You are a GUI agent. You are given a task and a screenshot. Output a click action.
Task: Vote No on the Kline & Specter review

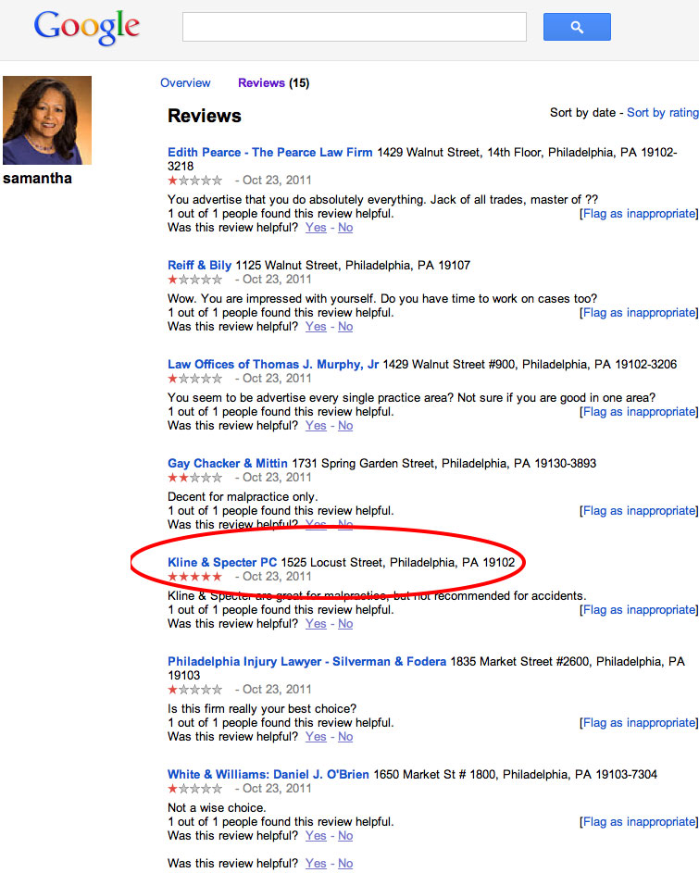tap(345, 624)
